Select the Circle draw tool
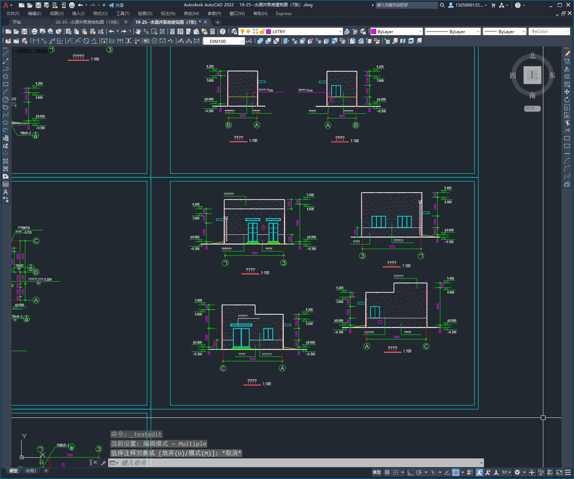 tap(6, 100)
